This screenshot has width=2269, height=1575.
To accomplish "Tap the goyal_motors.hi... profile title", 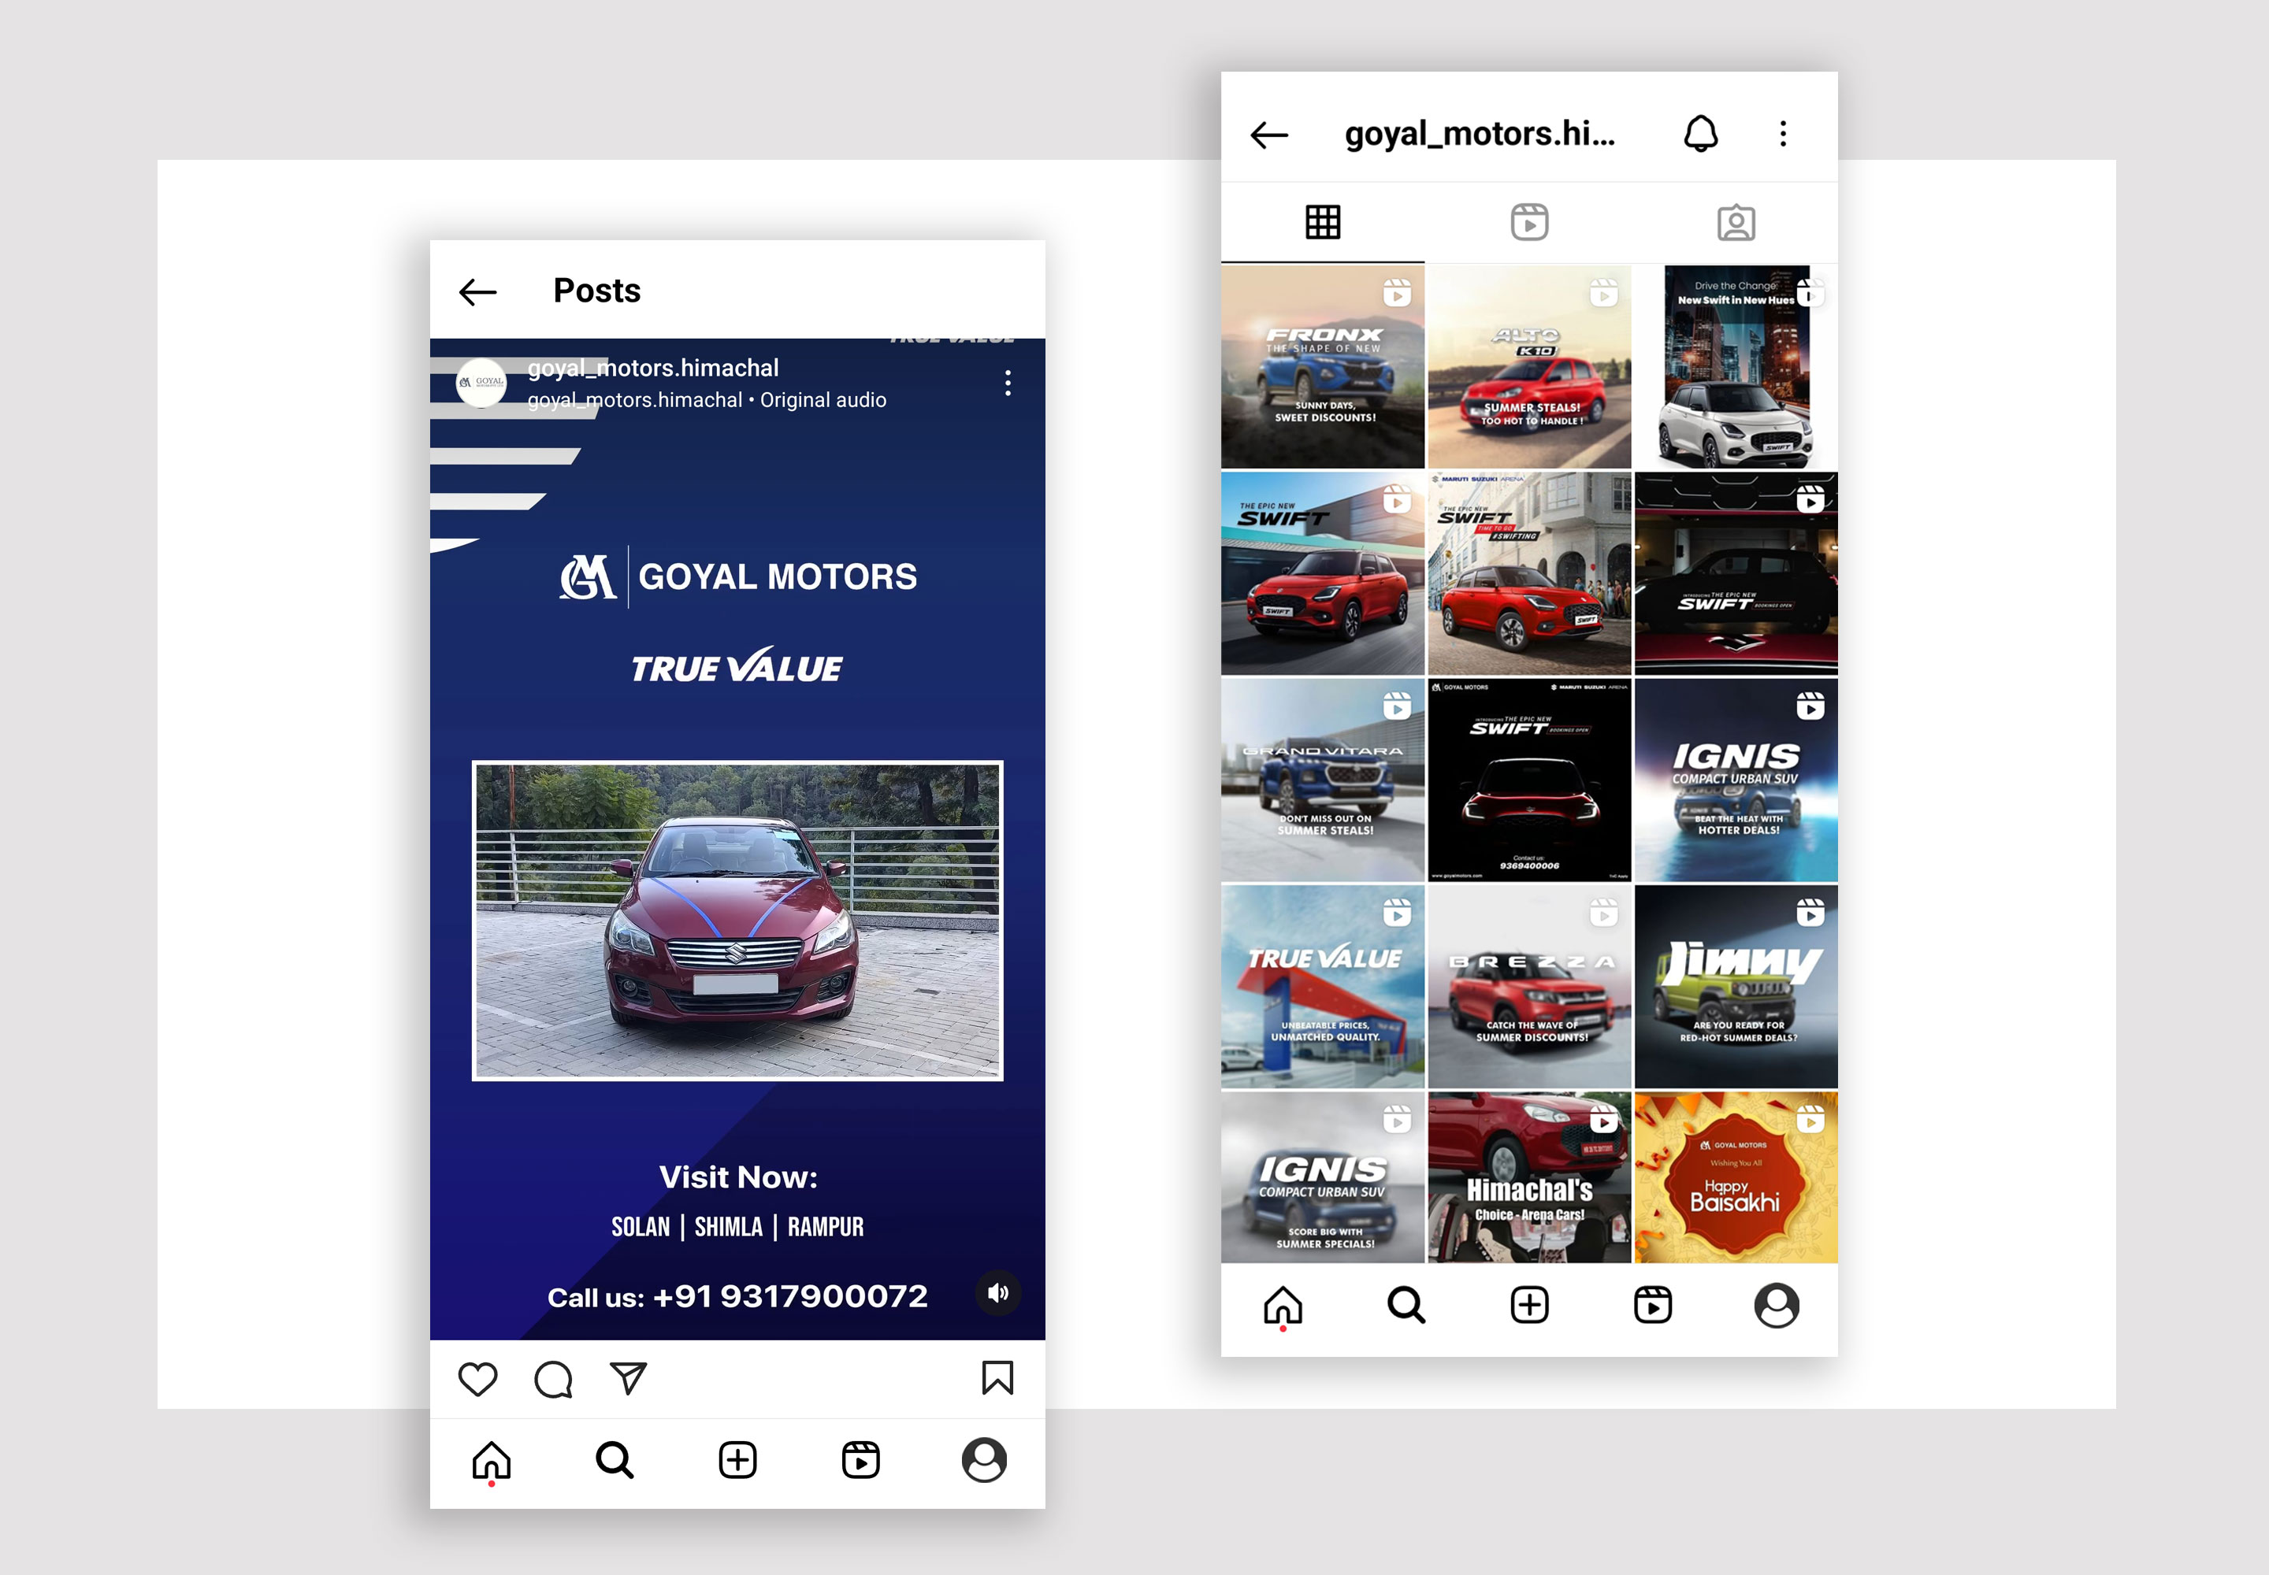I will point(1480,133).
